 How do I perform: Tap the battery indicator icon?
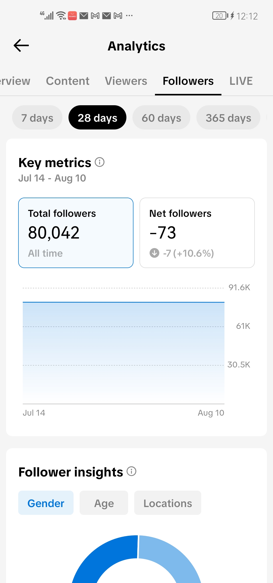coord(220,16)
